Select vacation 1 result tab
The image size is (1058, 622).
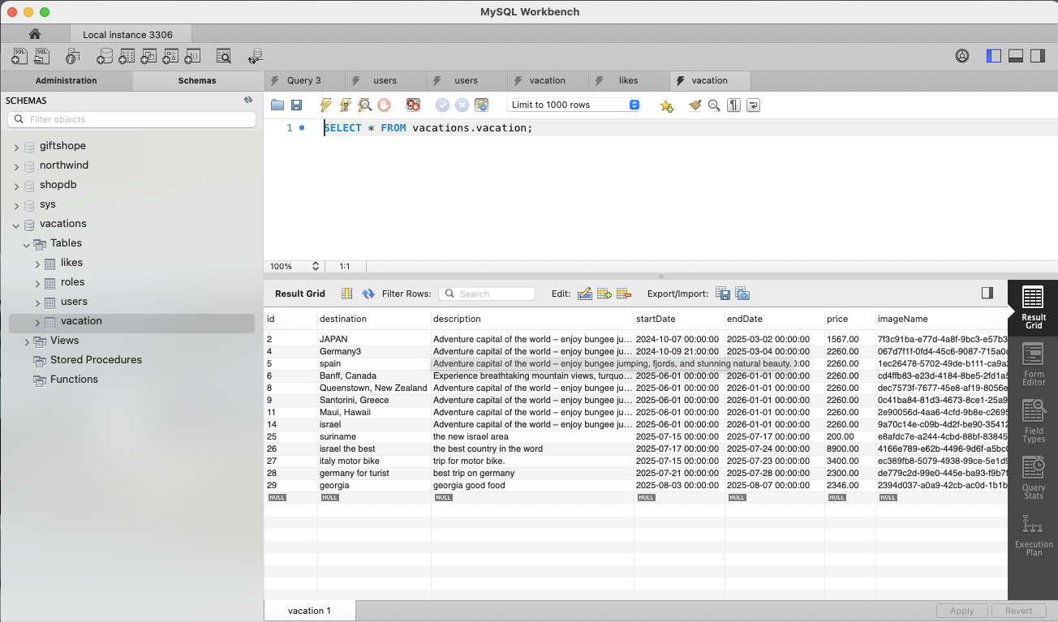[309, 611]
